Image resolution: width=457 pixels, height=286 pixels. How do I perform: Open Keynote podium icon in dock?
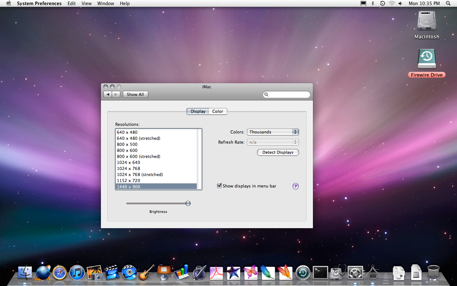click(x=164, y=273)
